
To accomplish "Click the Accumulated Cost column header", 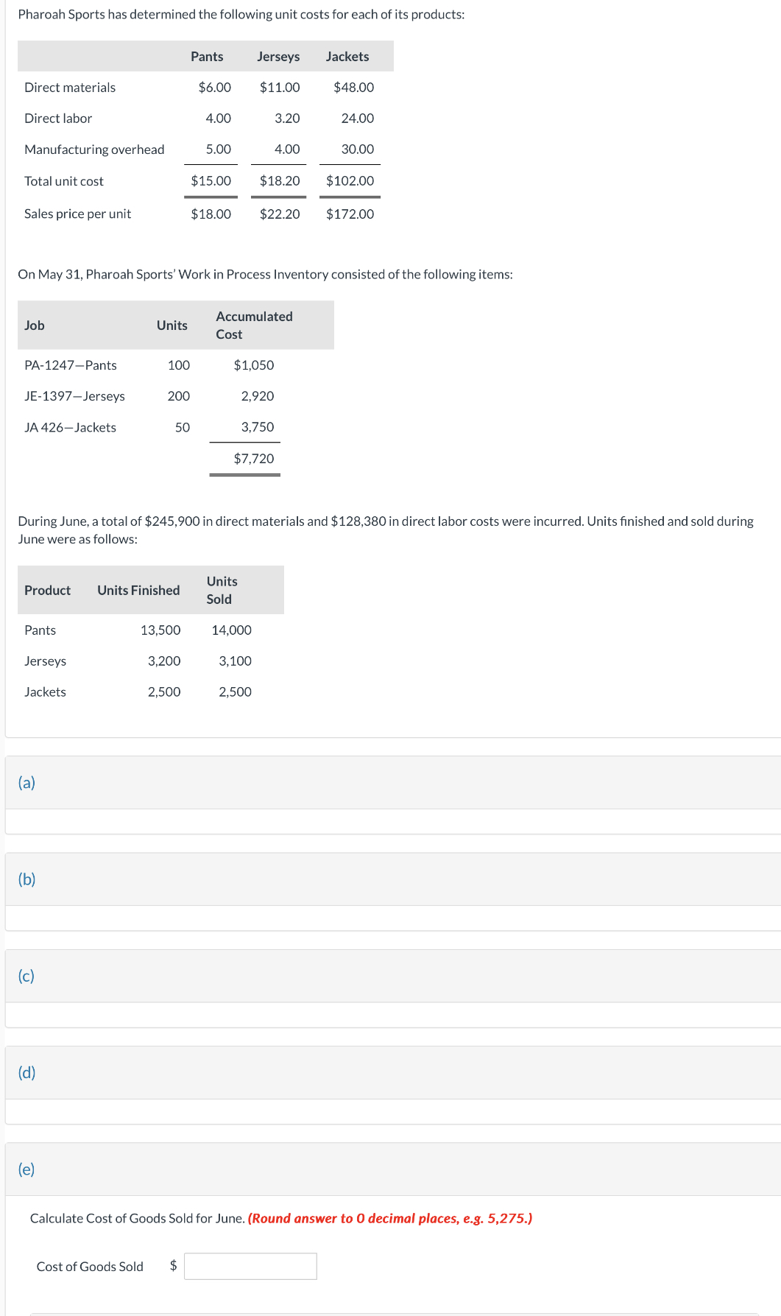I will (x=254, y=325).
